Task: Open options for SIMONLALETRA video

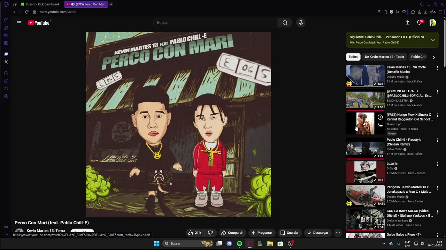Action: point(437,92)
